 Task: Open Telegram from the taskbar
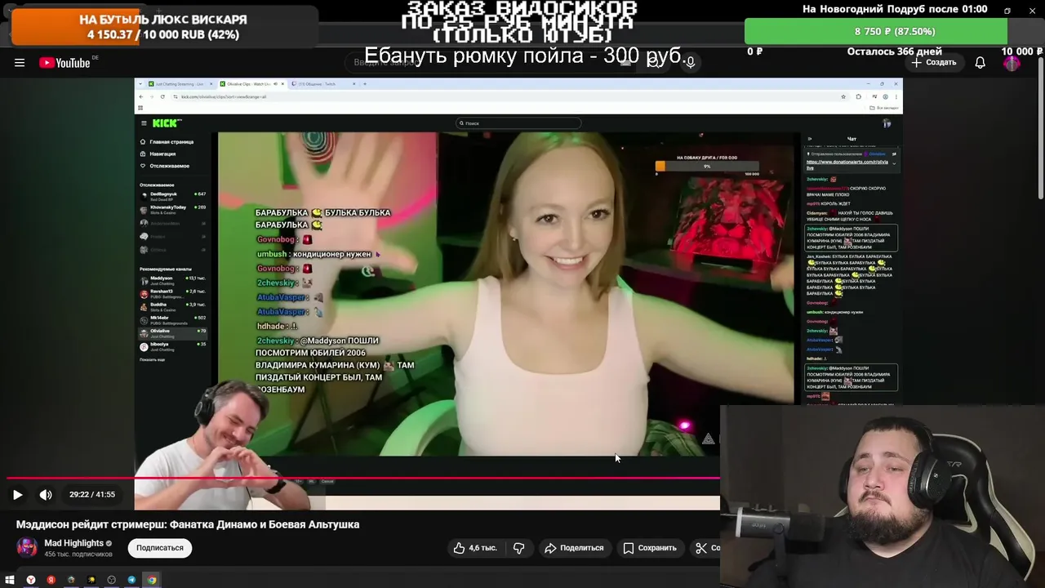131,580
